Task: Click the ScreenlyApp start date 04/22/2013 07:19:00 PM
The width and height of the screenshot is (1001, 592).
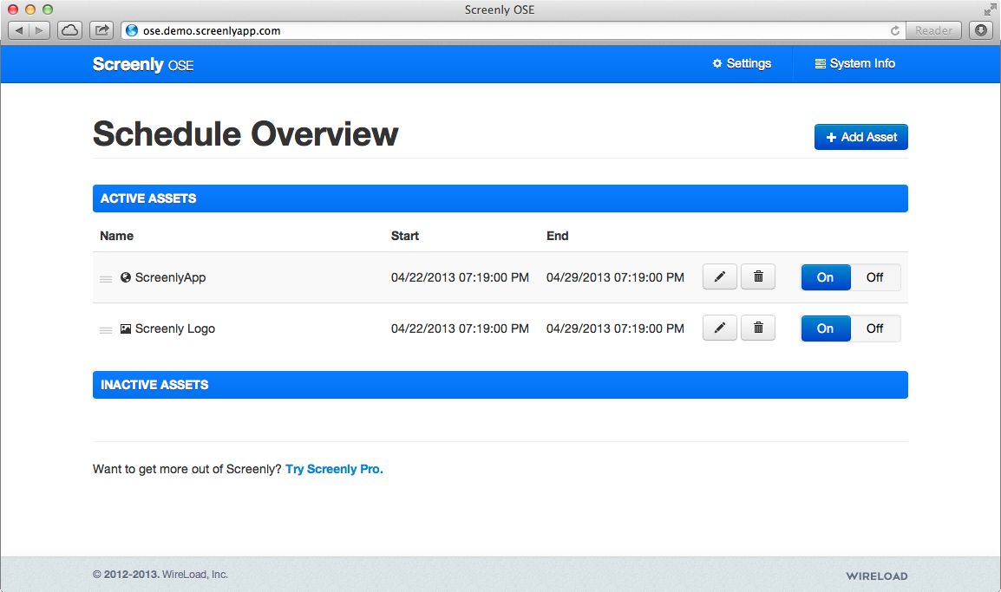Action: click(x=460, y=277)
